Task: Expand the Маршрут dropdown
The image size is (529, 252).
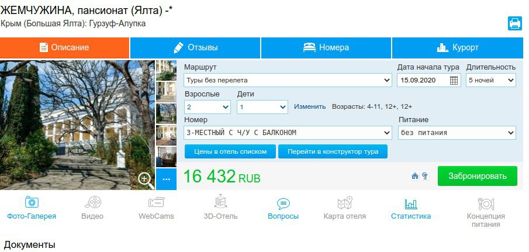Action: pyautogui.click(x=288, y=80)
